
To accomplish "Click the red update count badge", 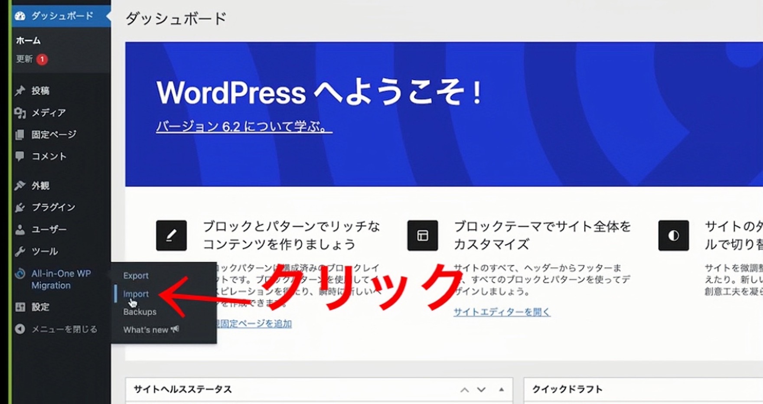I will pyautogui.click(x=42, y=59).
